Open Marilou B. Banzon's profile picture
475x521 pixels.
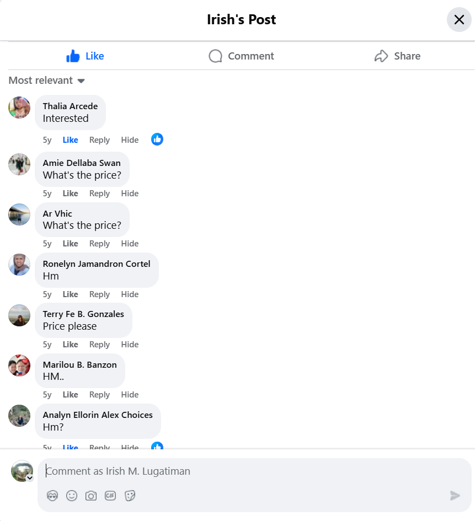pos(19,366)
